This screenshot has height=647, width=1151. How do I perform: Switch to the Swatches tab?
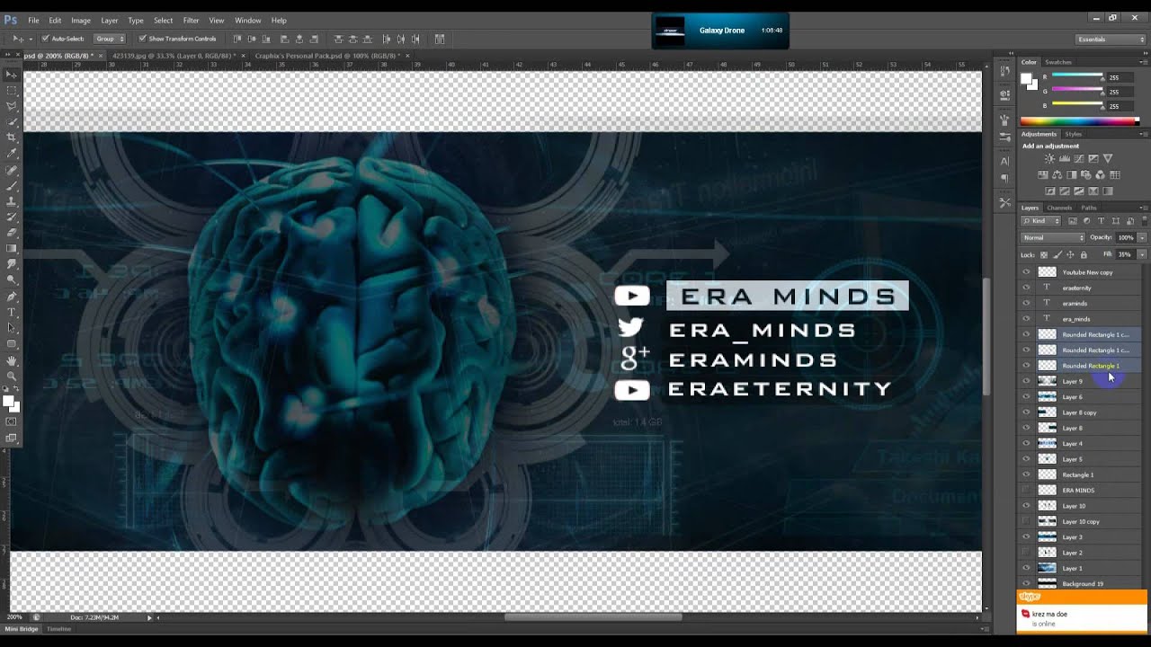[1058, 62]
